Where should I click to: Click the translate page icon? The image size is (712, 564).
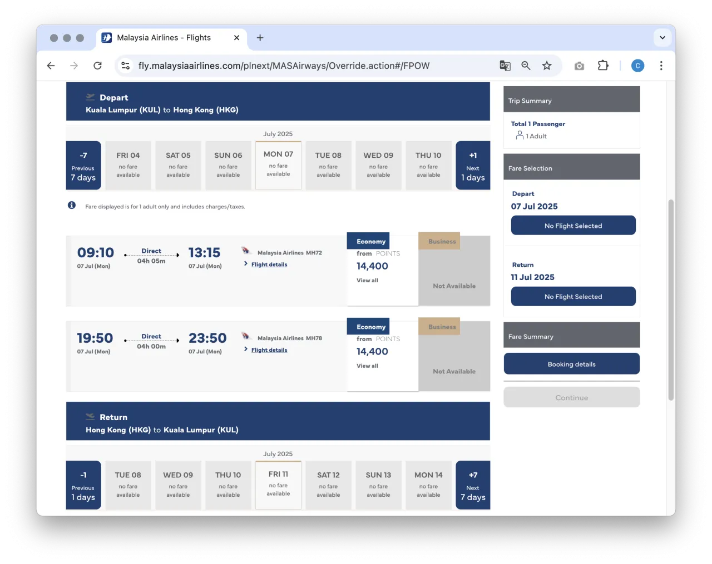pos(505,66)
